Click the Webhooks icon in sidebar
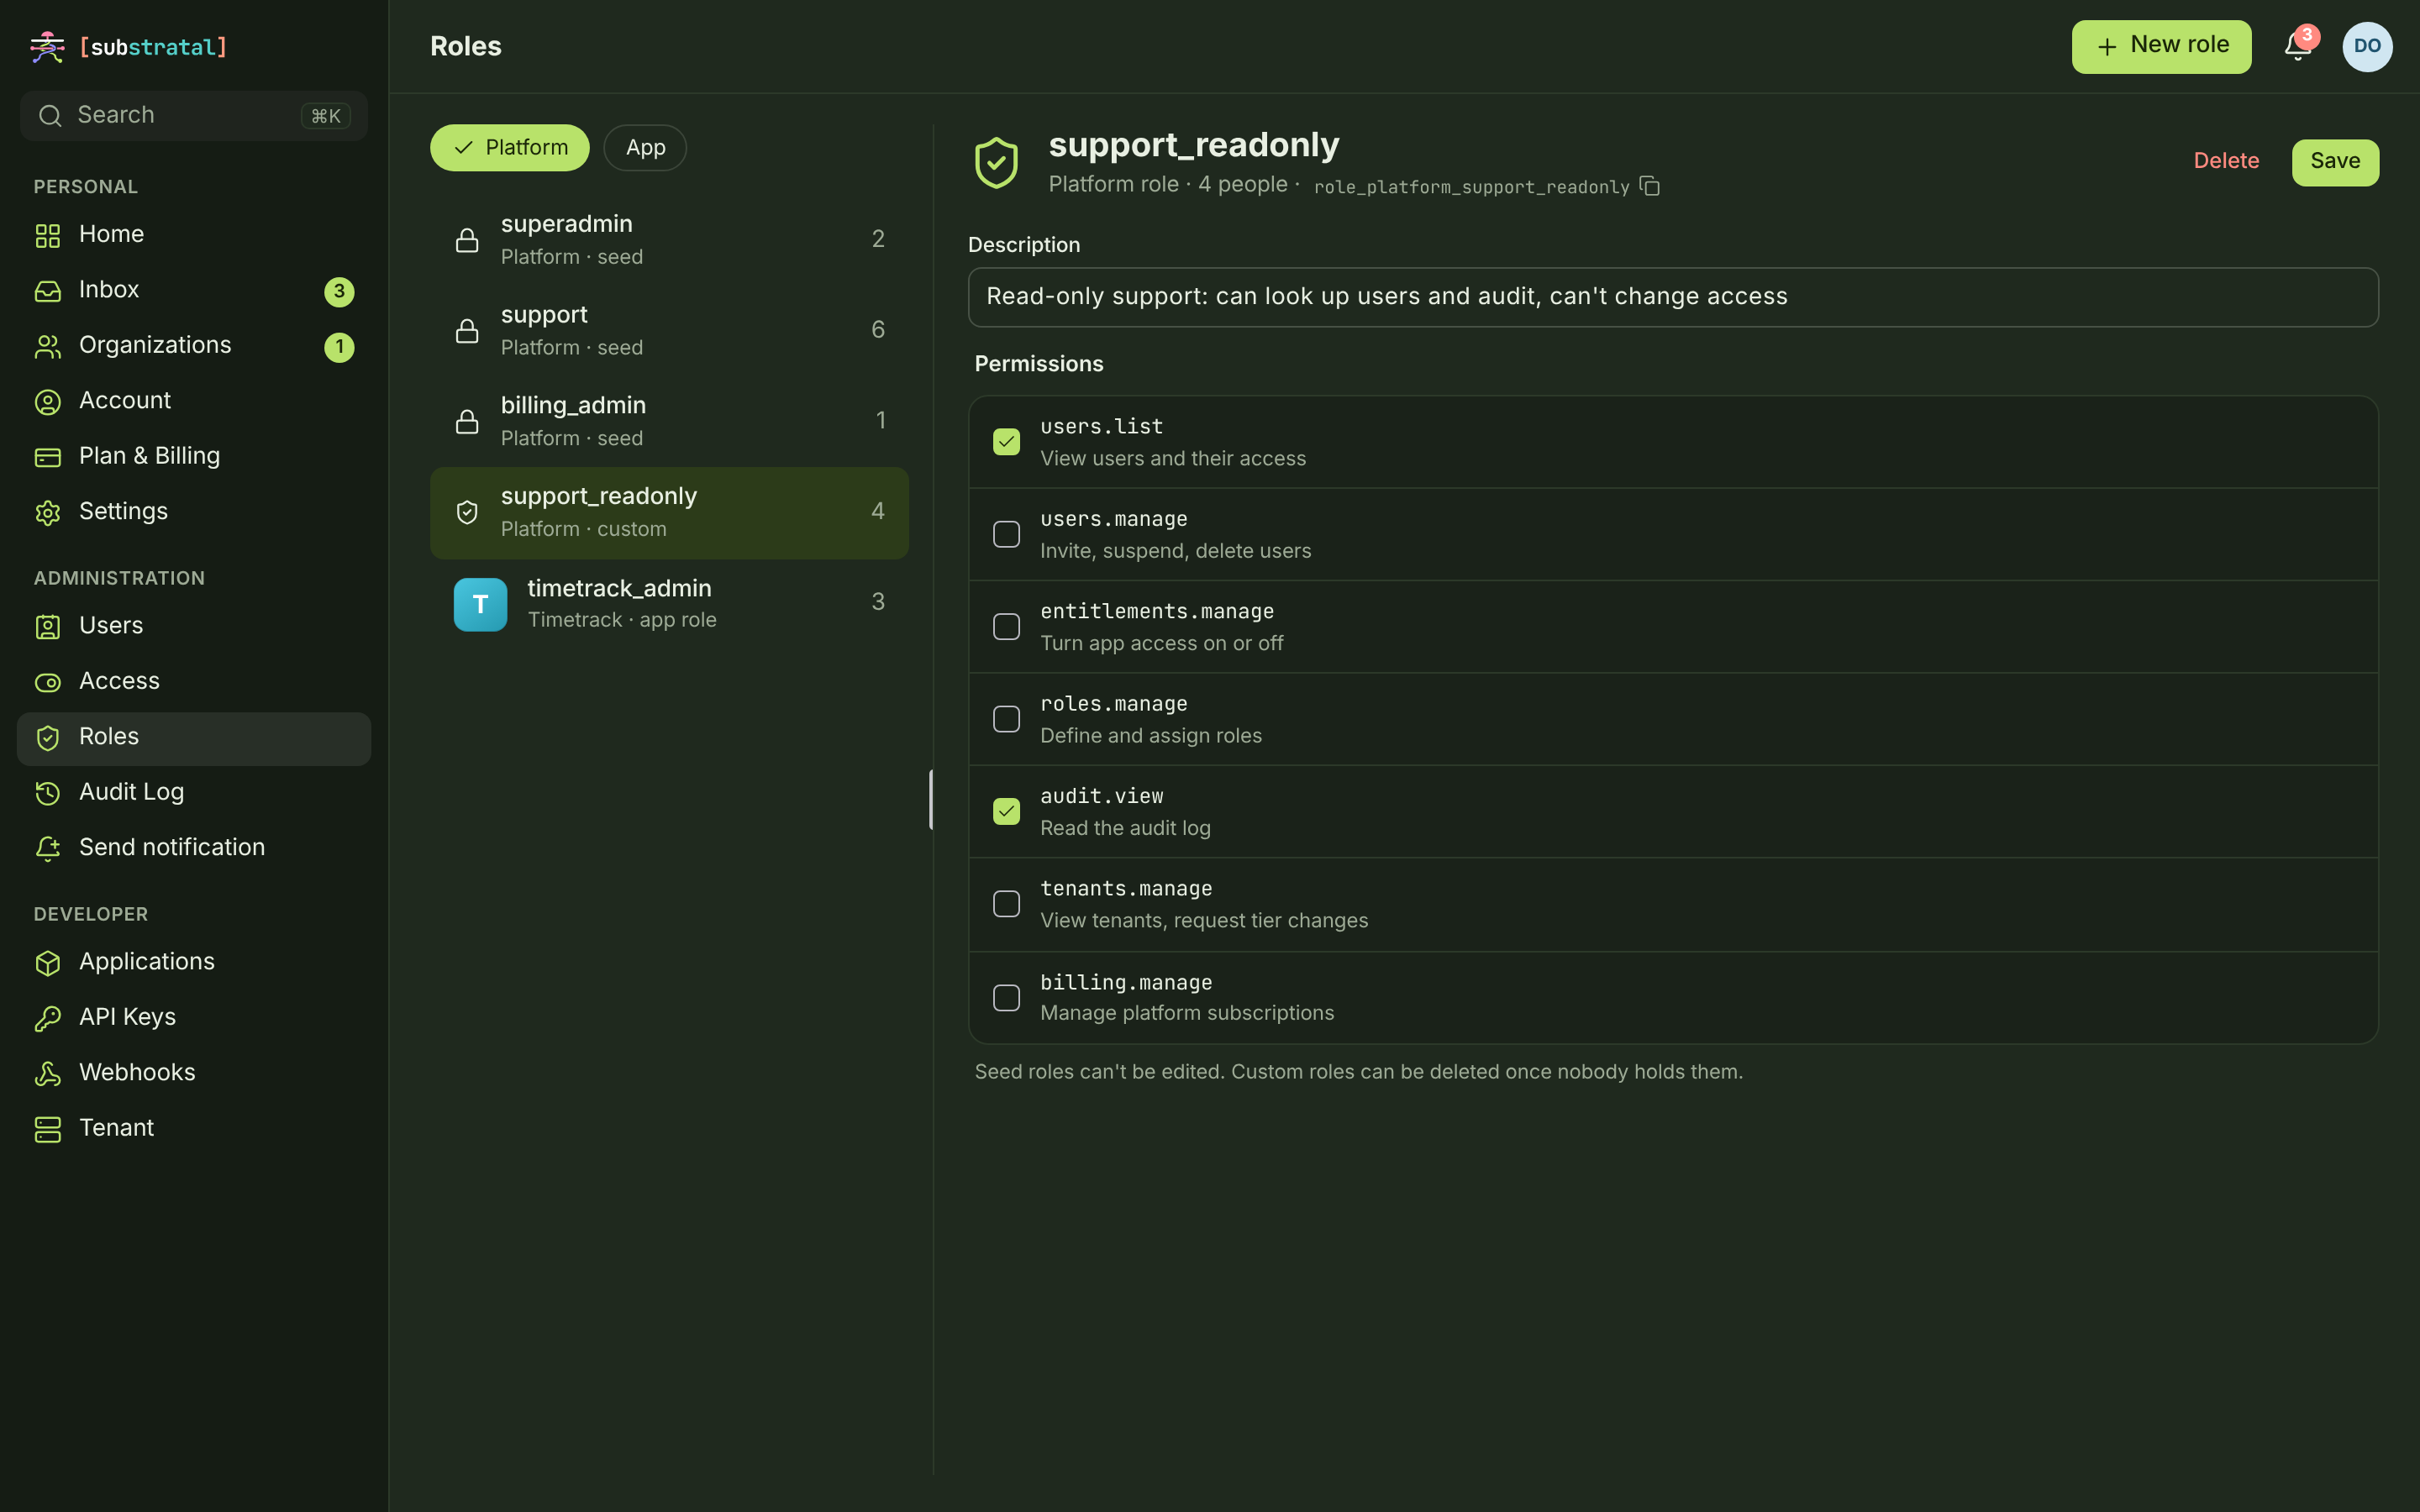The image size is (2420, 1512). click(x=48, y=1074)
